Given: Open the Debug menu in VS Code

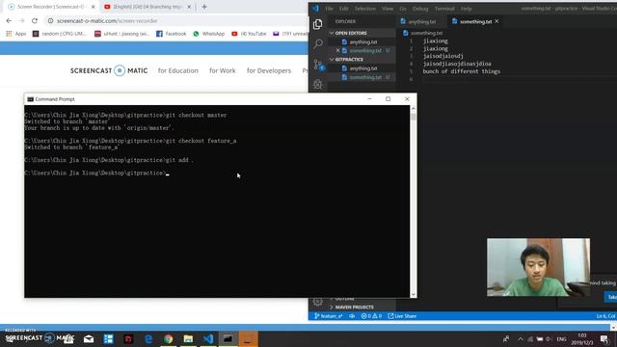Looking at the screenshot, I should pos(420,9).
